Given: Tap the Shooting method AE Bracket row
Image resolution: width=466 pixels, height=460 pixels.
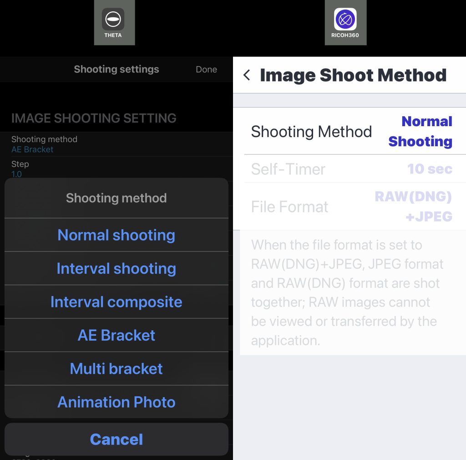Looking at the screenshot, I should click(116, 144).
